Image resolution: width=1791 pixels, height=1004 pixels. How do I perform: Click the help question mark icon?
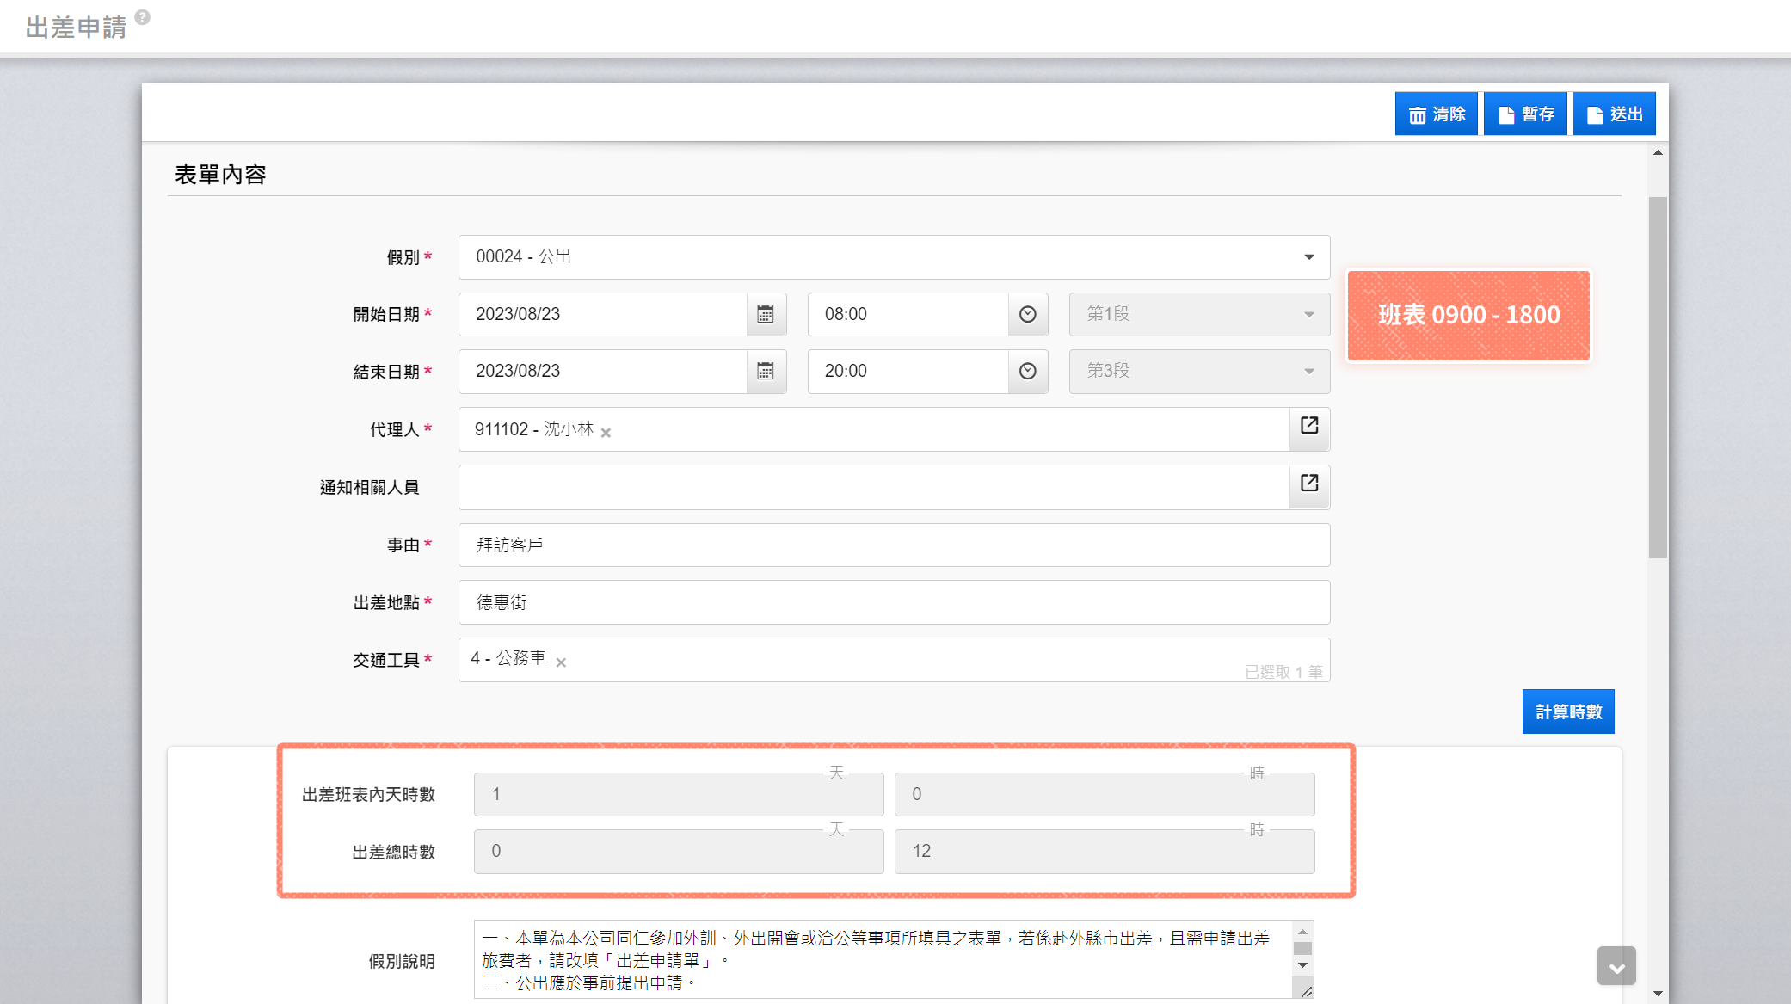coord(143,17)
